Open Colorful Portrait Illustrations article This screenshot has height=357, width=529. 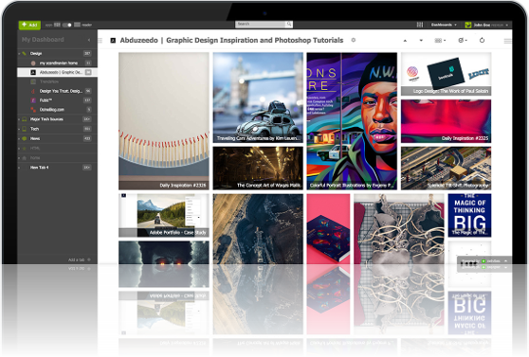(352, 121)
